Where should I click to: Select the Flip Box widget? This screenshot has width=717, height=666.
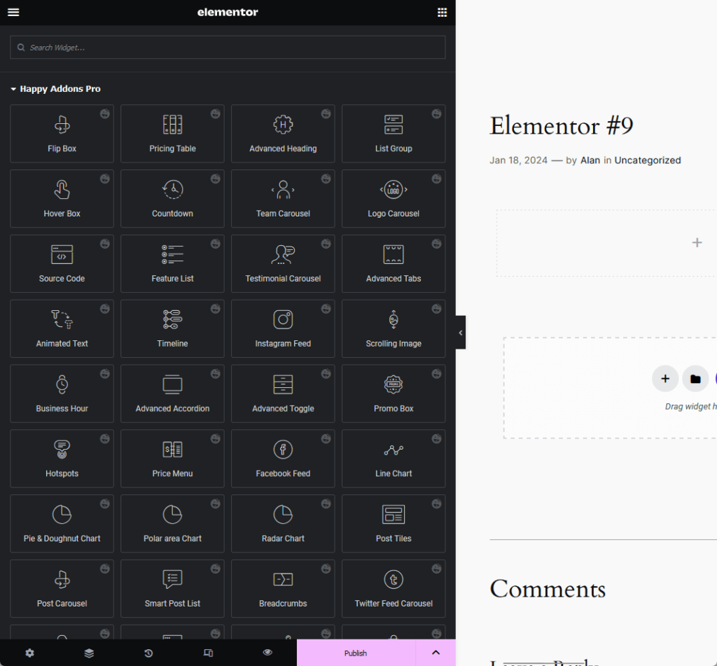click(x=62, y=134)
